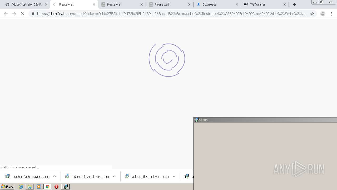
Task: Close the WeTransfer tab
Action: [x=284, y=4]
